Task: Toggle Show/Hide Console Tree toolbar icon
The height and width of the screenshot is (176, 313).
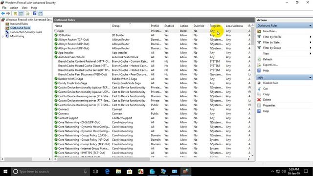Action: [x=21, y=13]
